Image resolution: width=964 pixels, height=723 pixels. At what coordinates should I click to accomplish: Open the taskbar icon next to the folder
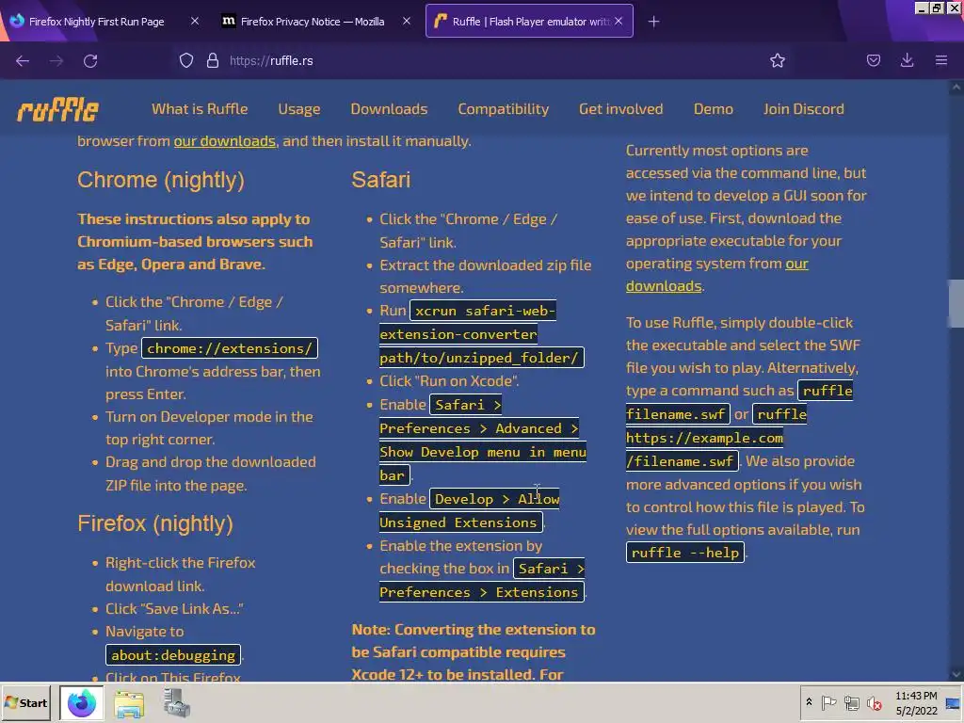click(176, 703)
